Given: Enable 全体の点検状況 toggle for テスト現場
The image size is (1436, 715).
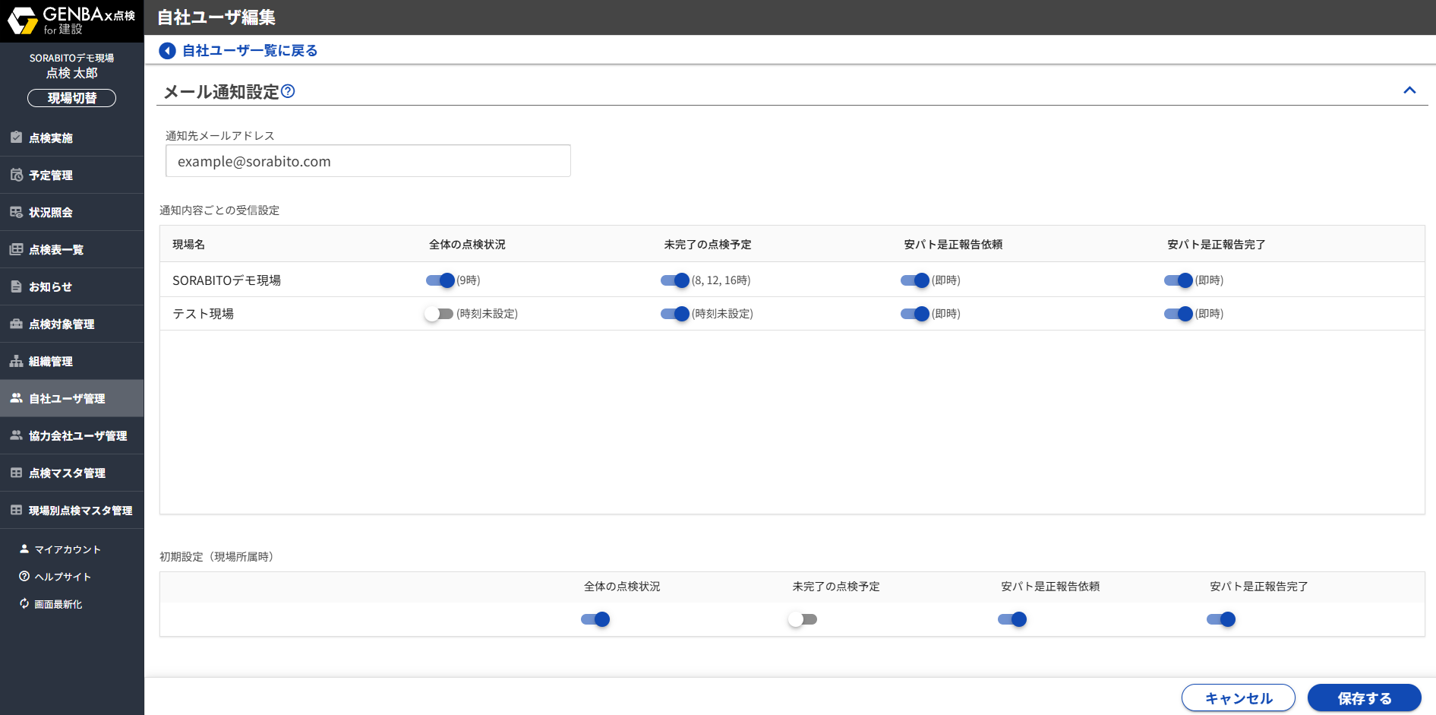Looking at the screenshot, I should tap(439, 314).
